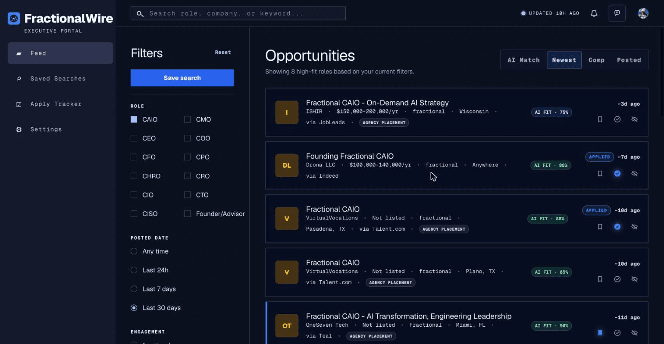Bookmark the Pasadena, TX VirtualVocations role
The image size is (664, 344).
(600, 227)
